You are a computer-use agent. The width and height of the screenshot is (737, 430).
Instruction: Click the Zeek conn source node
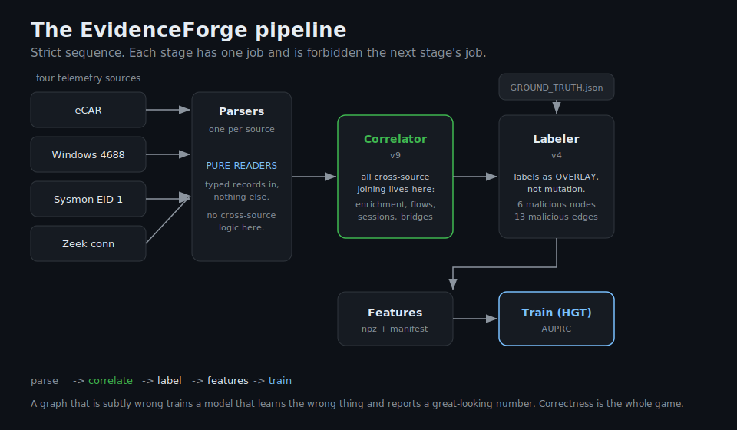click(x=88, y=243)
